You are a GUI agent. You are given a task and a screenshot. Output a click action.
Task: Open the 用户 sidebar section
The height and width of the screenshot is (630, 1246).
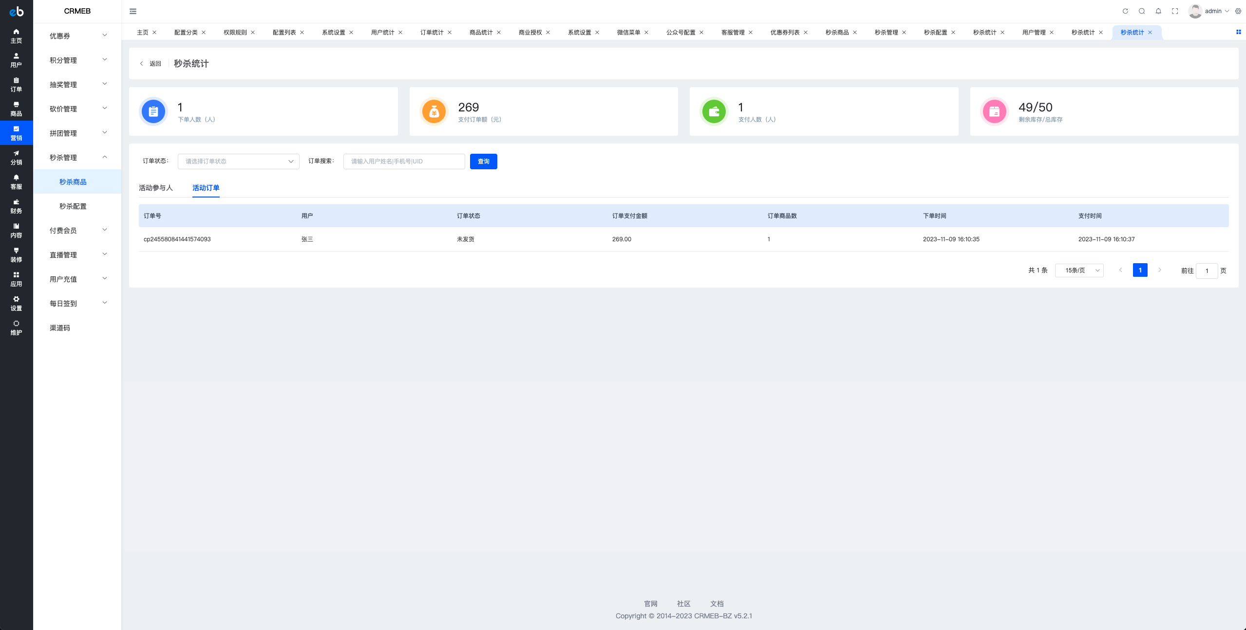click(x=16, y=60)
